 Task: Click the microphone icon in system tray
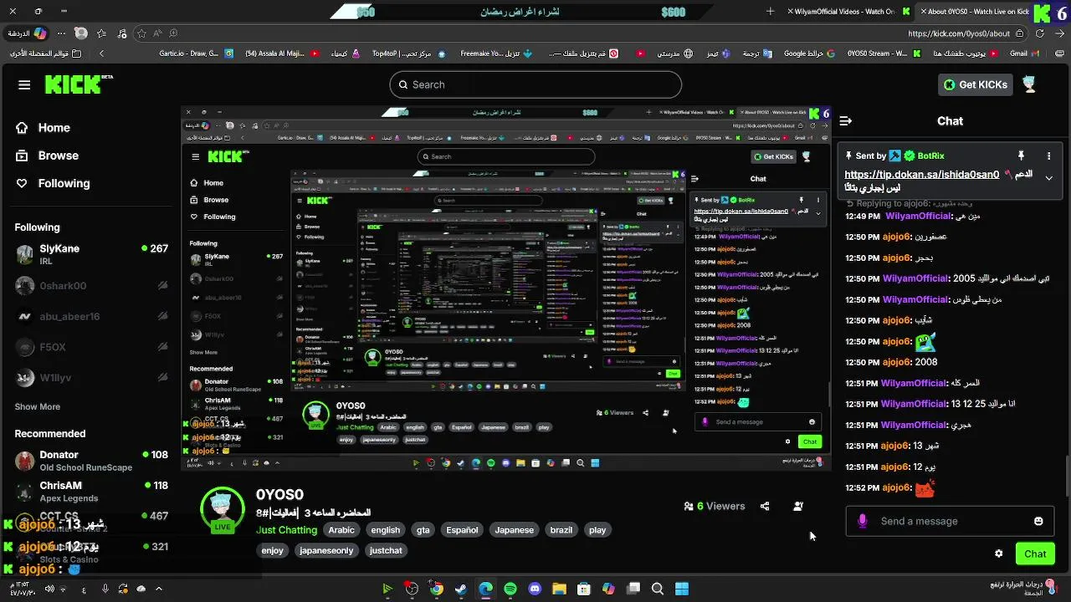[105, 589]
